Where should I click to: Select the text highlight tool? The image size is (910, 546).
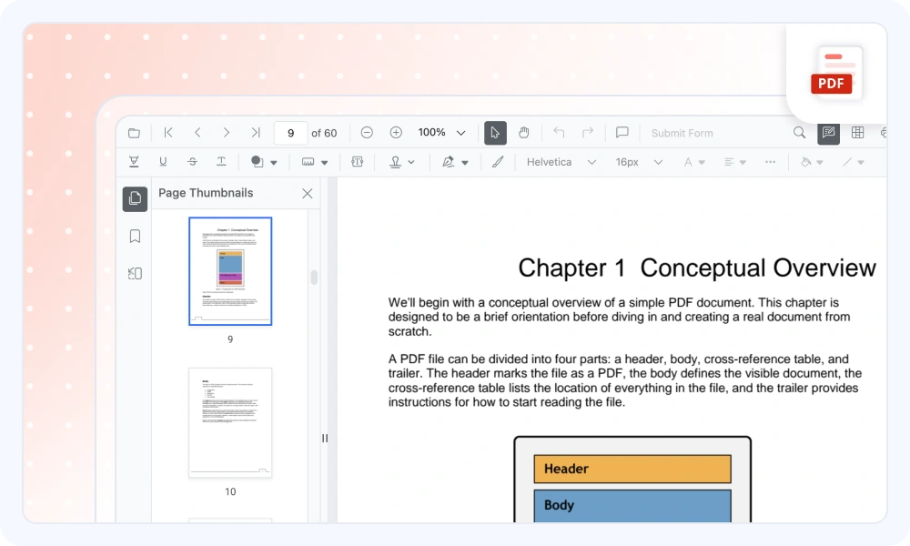pyautogui.click(x=134, y=162)
